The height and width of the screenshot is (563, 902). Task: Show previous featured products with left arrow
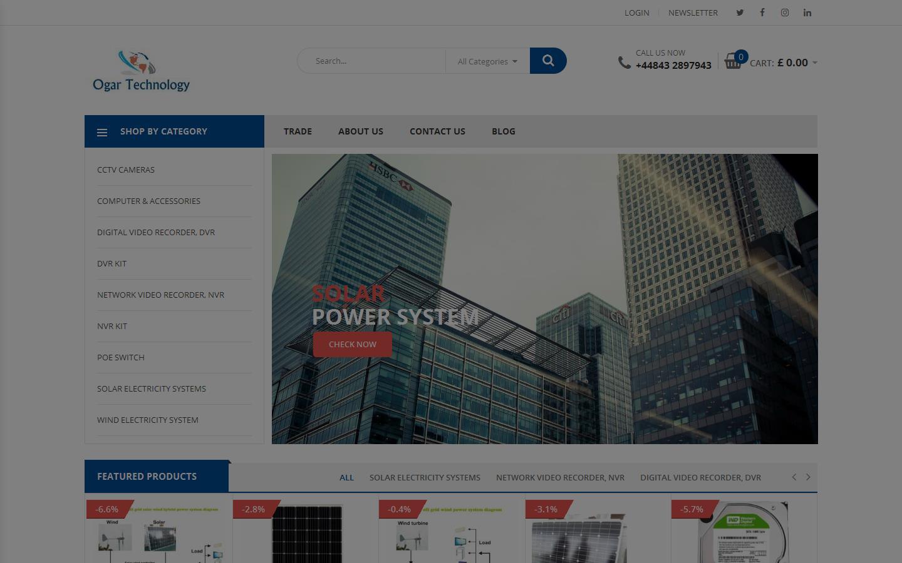click(x=794, y=477)
